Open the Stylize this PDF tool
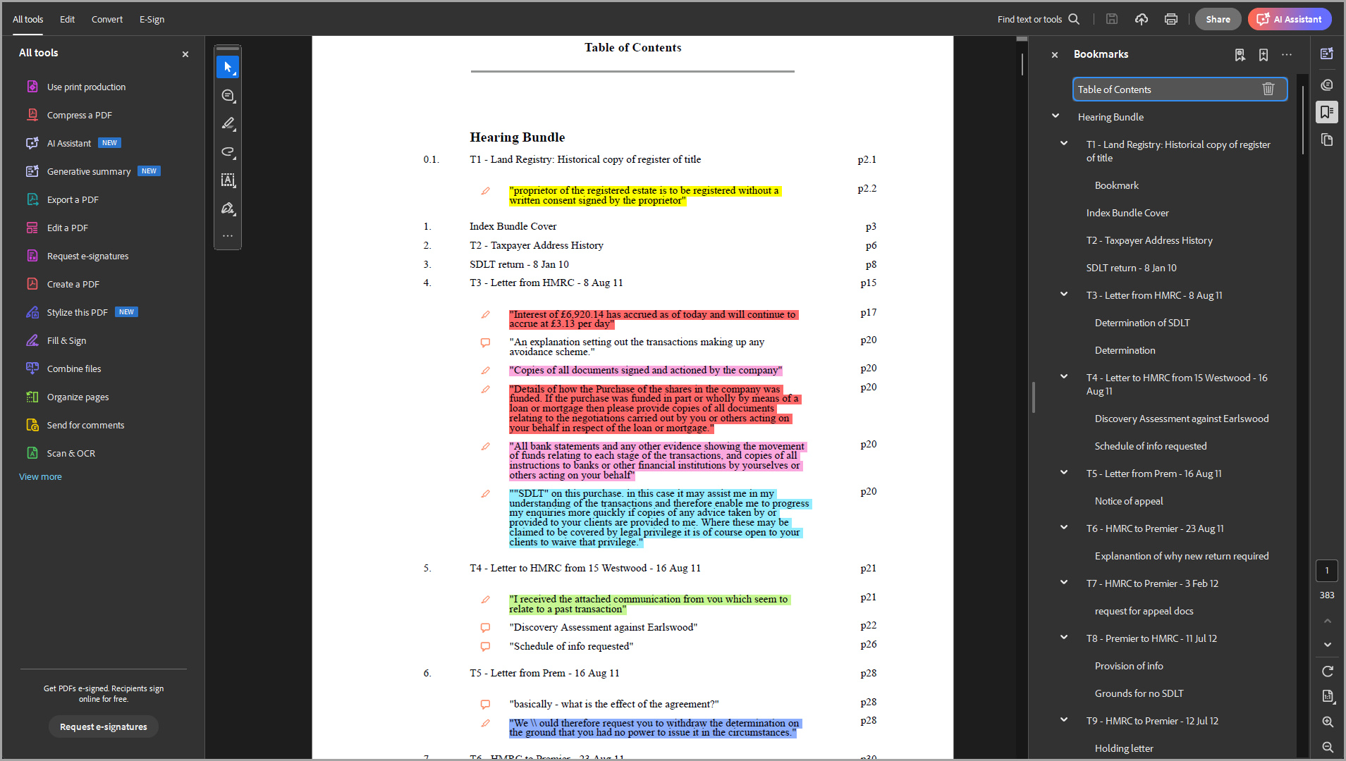The width and height of the screenshot is (1346, 761). click(78, 312)
